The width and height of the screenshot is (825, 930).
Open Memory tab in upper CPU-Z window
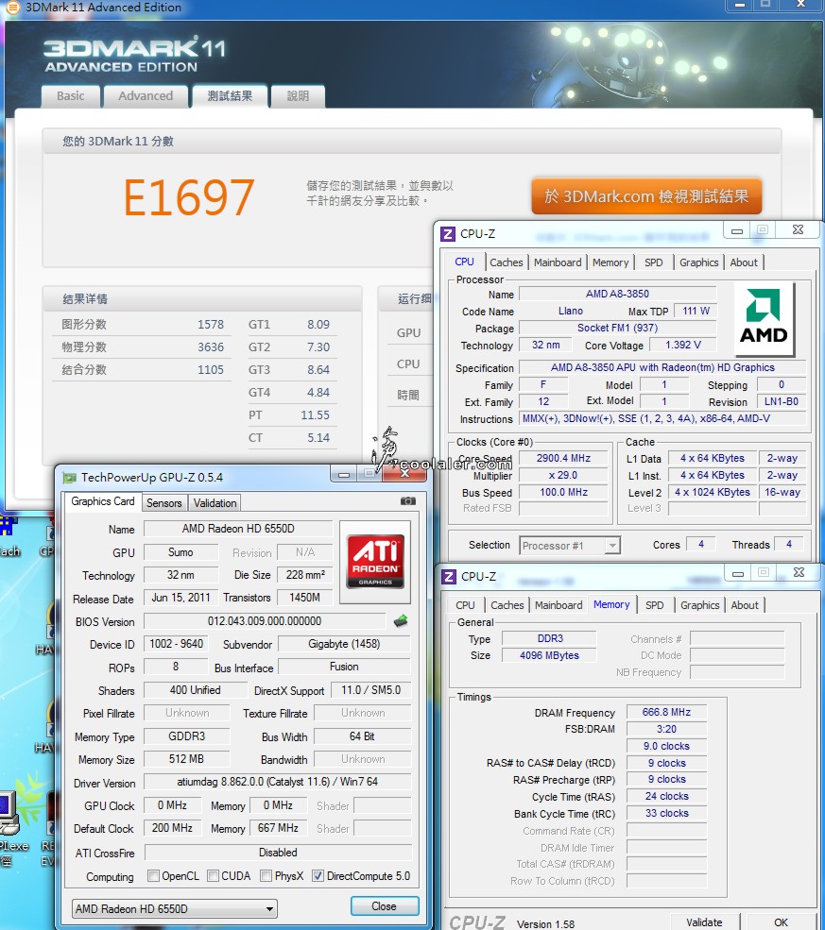(x=610, y=262)
